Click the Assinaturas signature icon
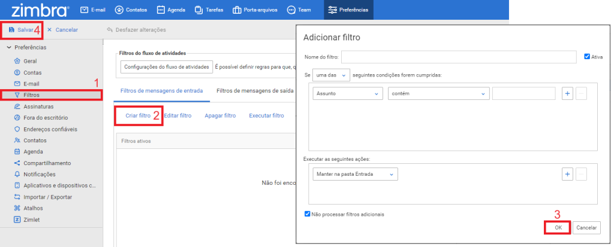The width and height of the screenshot is (614, 247). [17, 106]
